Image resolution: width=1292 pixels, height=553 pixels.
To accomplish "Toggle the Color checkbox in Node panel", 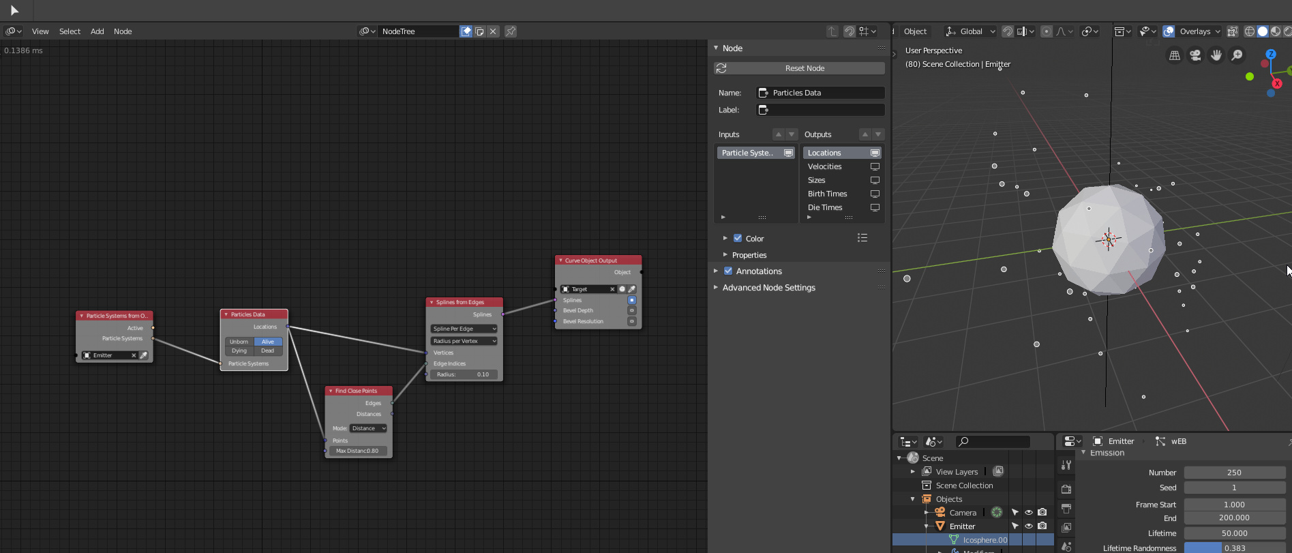I will (738, 239).
